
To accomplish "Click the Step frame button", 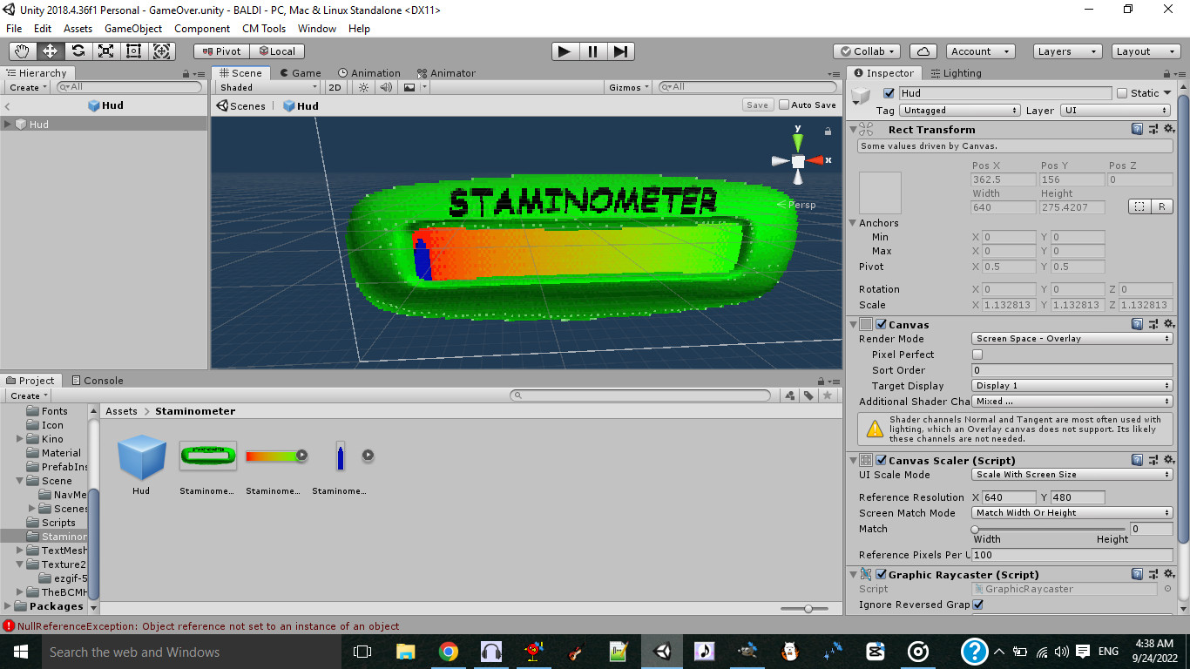I will [x=620, y=51].
